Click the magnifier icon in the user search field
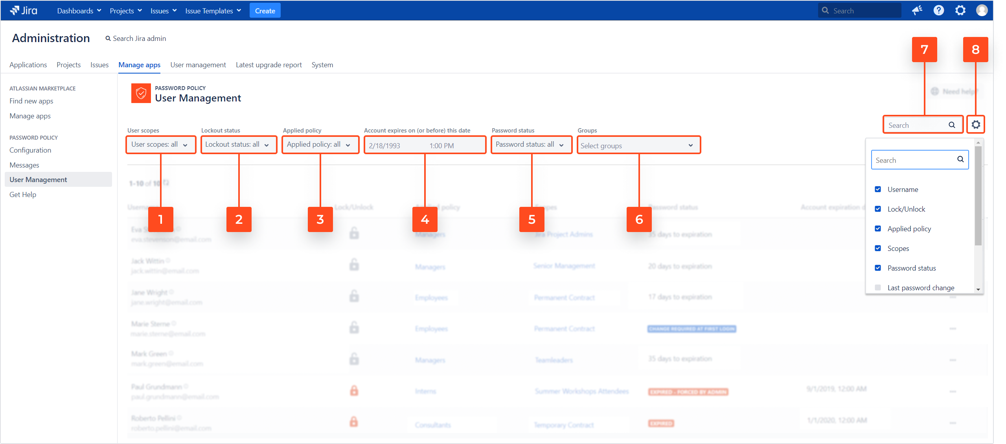 [952, 125]
